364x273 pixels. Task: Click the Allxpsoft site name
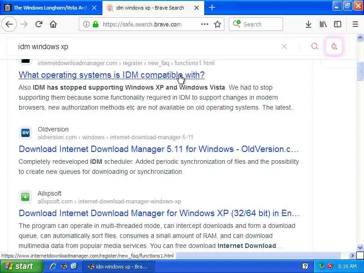[50, 193]
